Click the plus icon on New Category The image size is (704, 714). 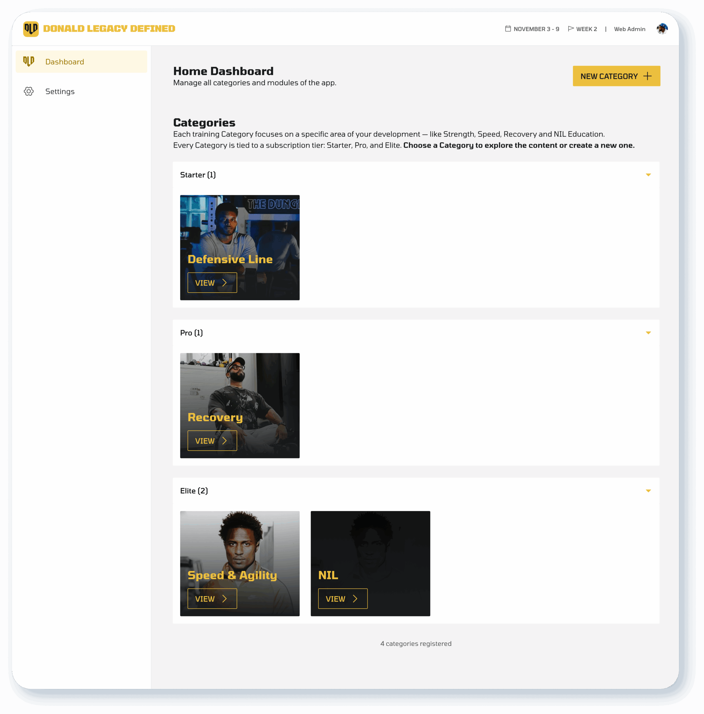[647, 76]
